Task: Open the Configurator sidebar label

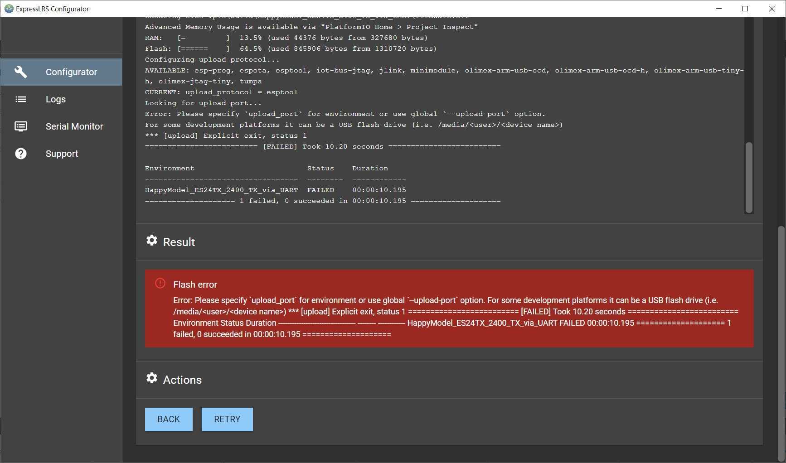Action: pos(71,72)
